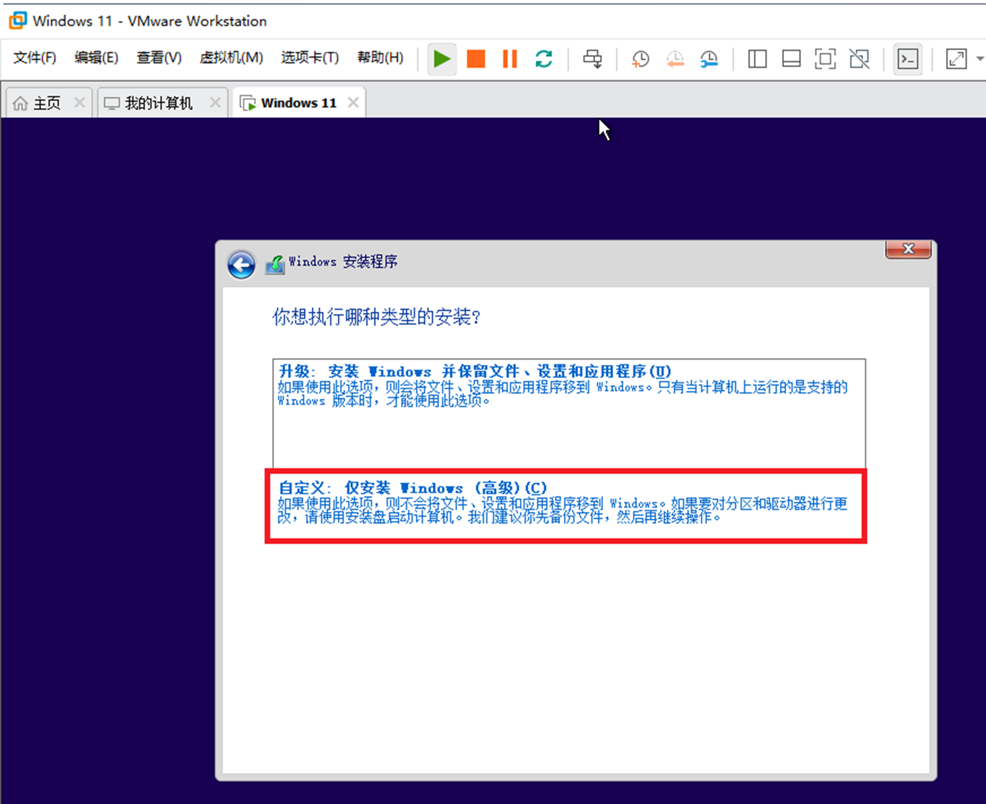Open the 文件(F) menu
The width and height of the screenshot is (986, 804).
tap(34, 57)
